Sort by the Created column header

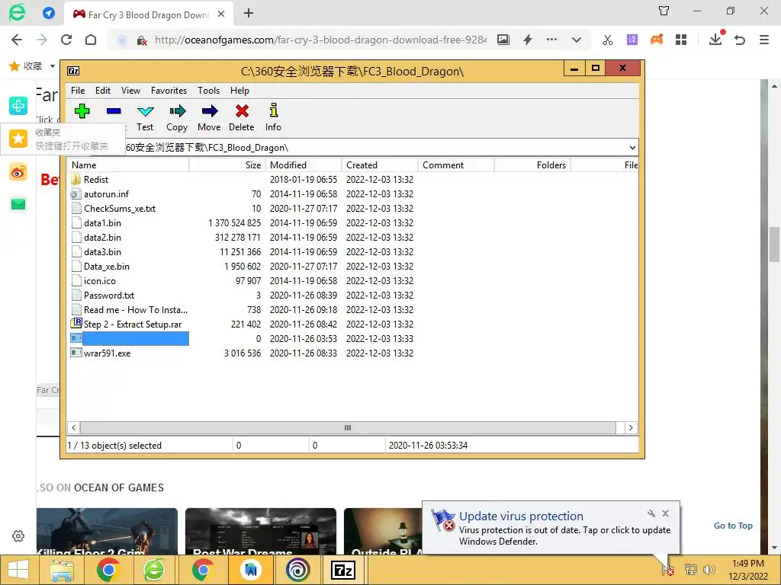click(380, 165)
